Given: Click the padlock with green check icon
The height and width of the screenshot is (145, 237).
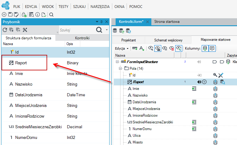Looking at the screenshot, I should 24,15.
